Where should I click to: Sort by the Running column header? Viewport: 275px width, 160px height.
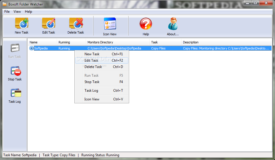71,42
